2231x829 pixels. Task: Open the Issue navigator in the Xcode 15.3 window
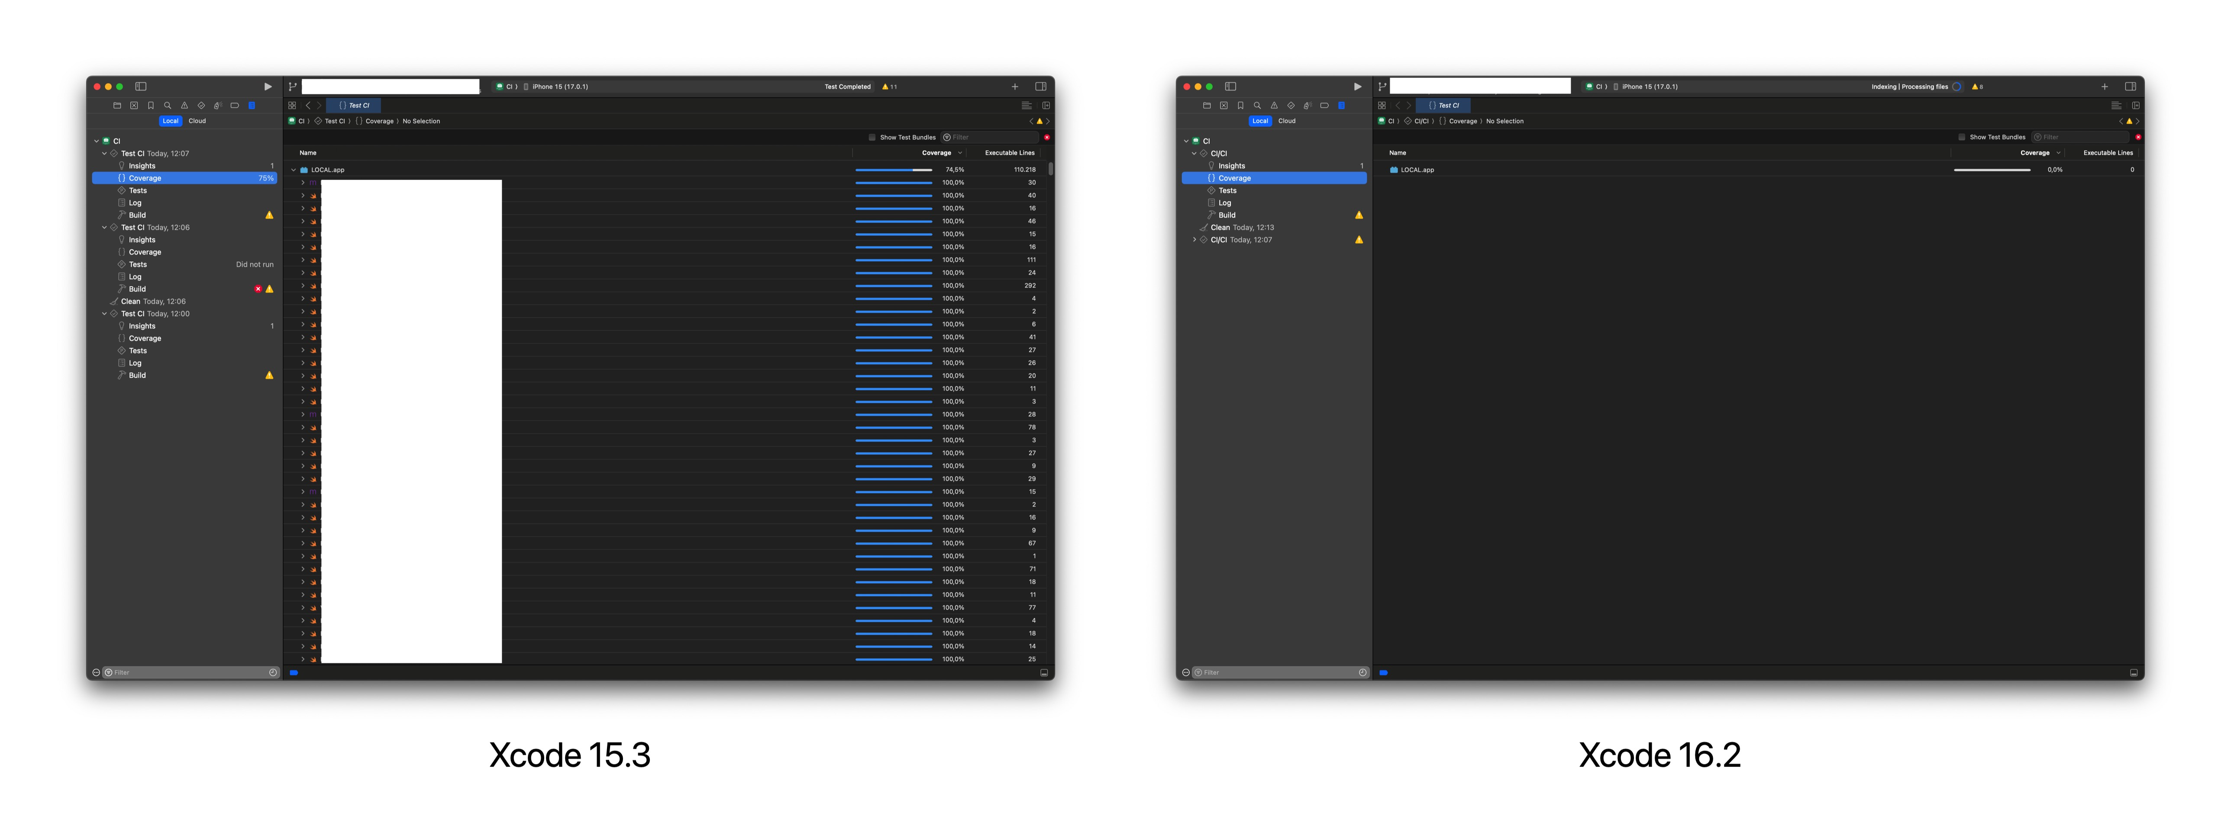(x=184, y=106)
